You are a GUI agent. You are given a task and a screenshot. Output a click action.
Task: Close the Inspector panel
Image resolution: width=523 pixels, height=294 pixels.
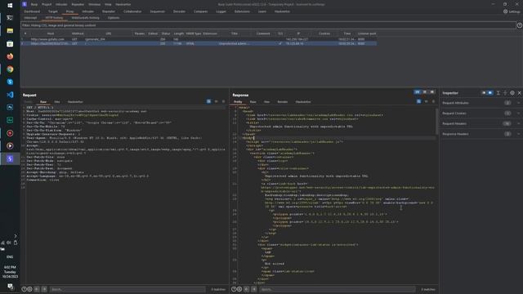[520, 93]
